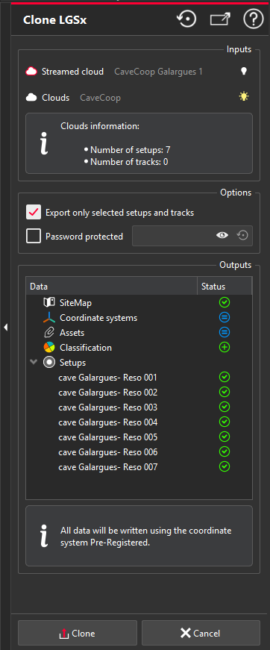Select the Setups row label

point(73,363)
